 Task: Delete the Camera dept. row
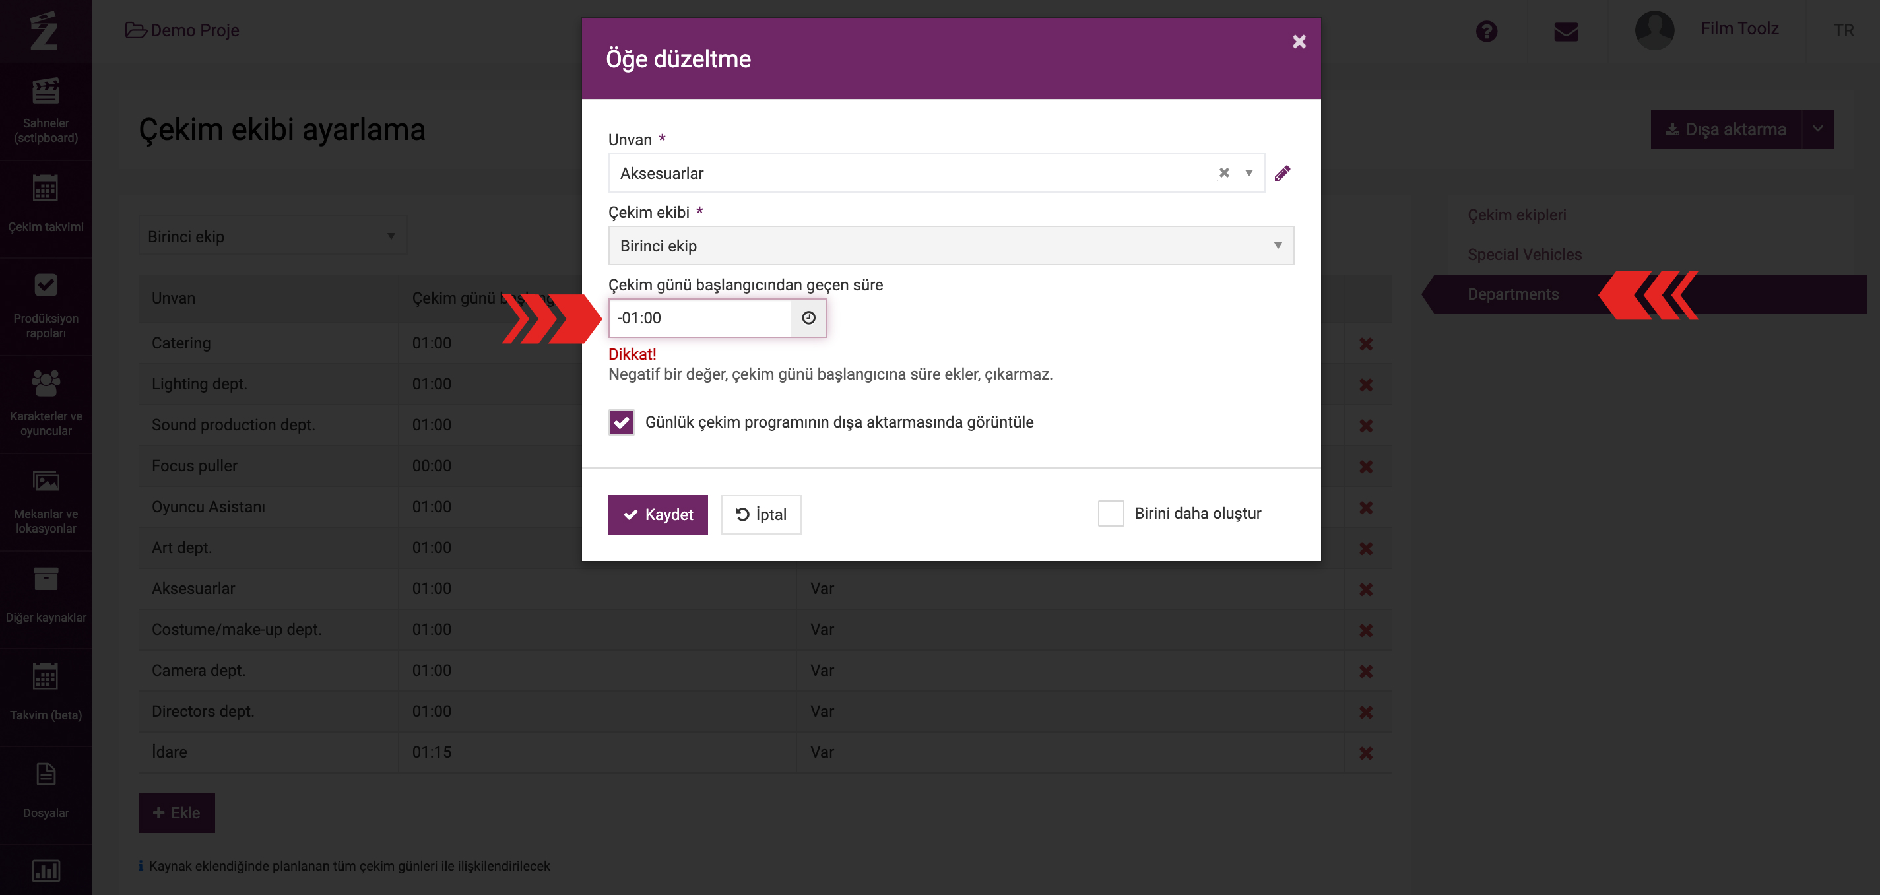[x=1366, y=671]
